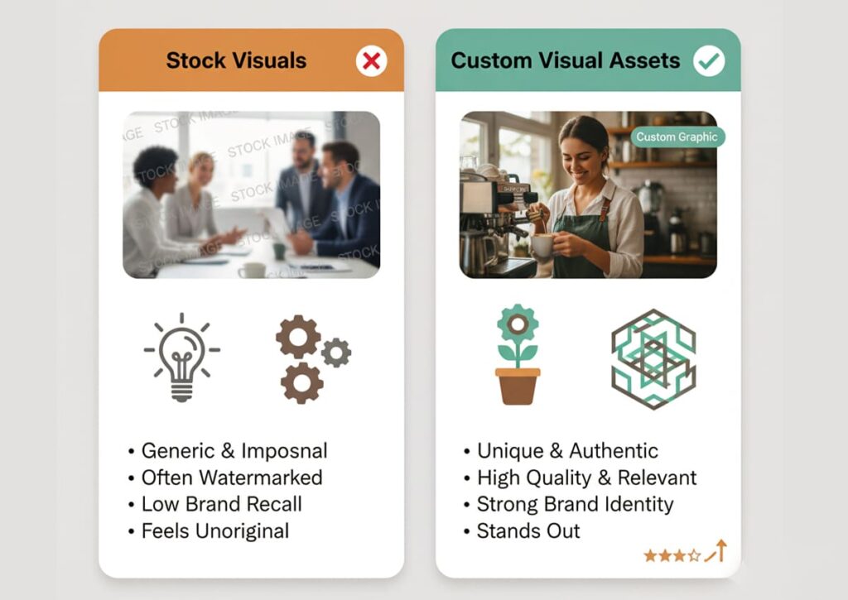Select the Stock Visuals header title
Viewport: 848px width, 600px height.
point(236,60)
